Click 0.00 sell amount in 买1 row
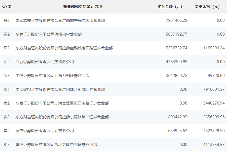 pyautogui.click(x=221, y=20)
